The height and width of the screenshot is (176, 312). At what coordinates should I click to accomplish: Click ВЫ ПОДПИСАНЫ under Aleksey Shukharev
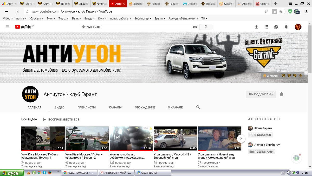(x=261, y=152)
